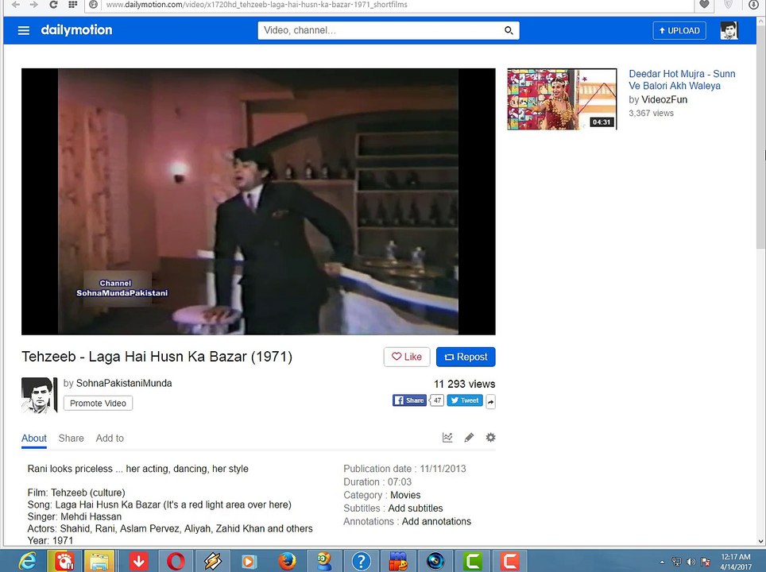Open Winamp from the taskbar
The image size is (766, 572).
click(212, 561)
